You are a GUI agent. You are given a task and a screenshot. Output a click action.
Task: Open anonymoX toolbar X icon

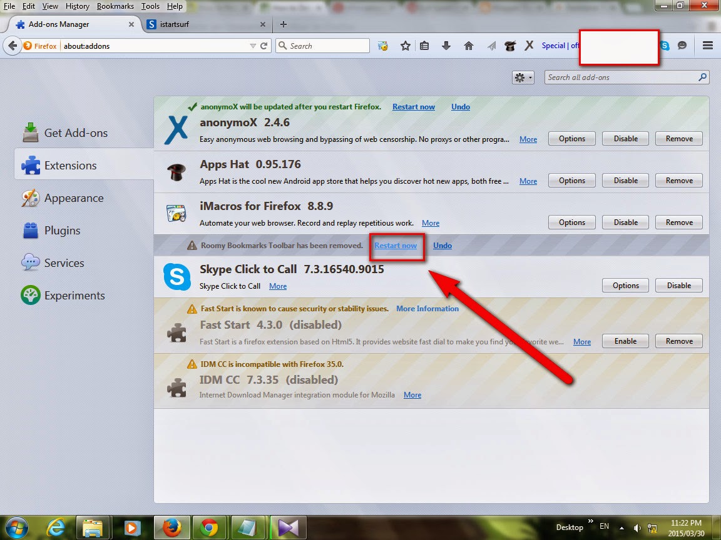pyautogui.click(x=529, y=46)
